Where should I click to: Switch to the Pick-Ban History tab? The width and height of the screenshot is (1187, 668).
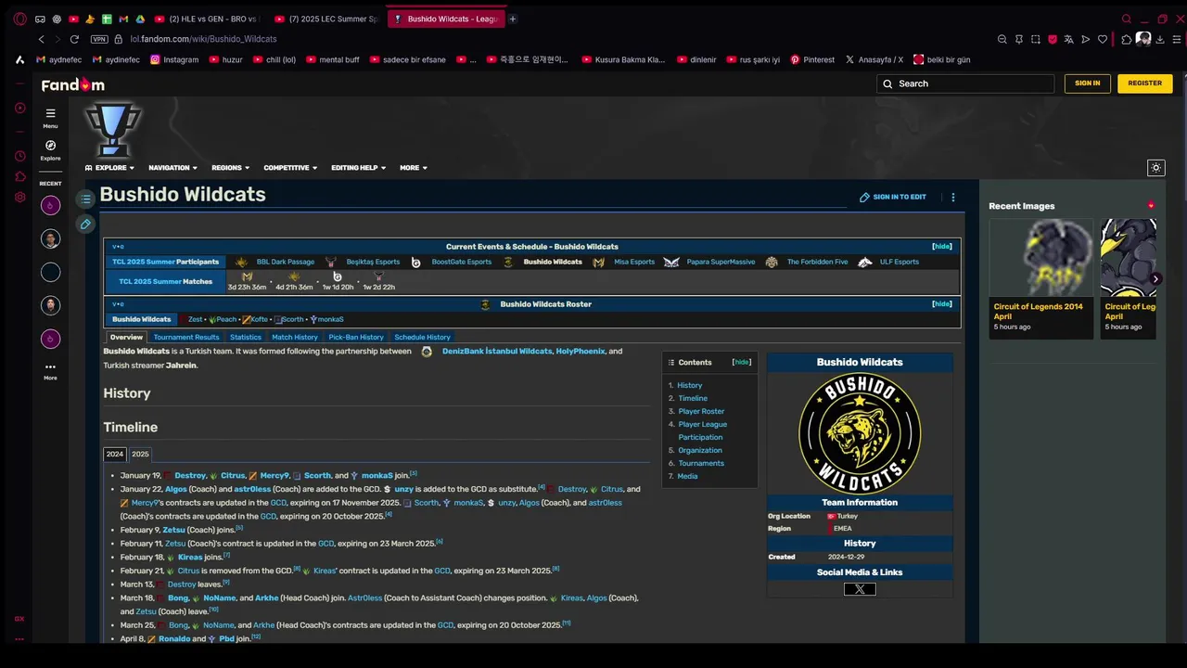356,338
